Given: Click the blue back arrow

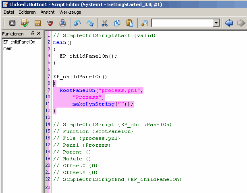Looking at the screenshot, I should pyautogui.click(x=229, y=23).
